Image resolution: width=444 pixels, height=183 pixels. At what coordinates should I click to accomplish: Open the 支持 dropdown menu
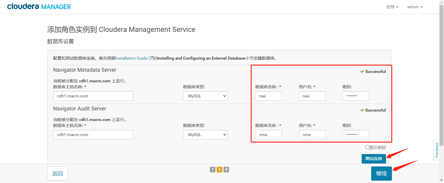click(392, 7)
